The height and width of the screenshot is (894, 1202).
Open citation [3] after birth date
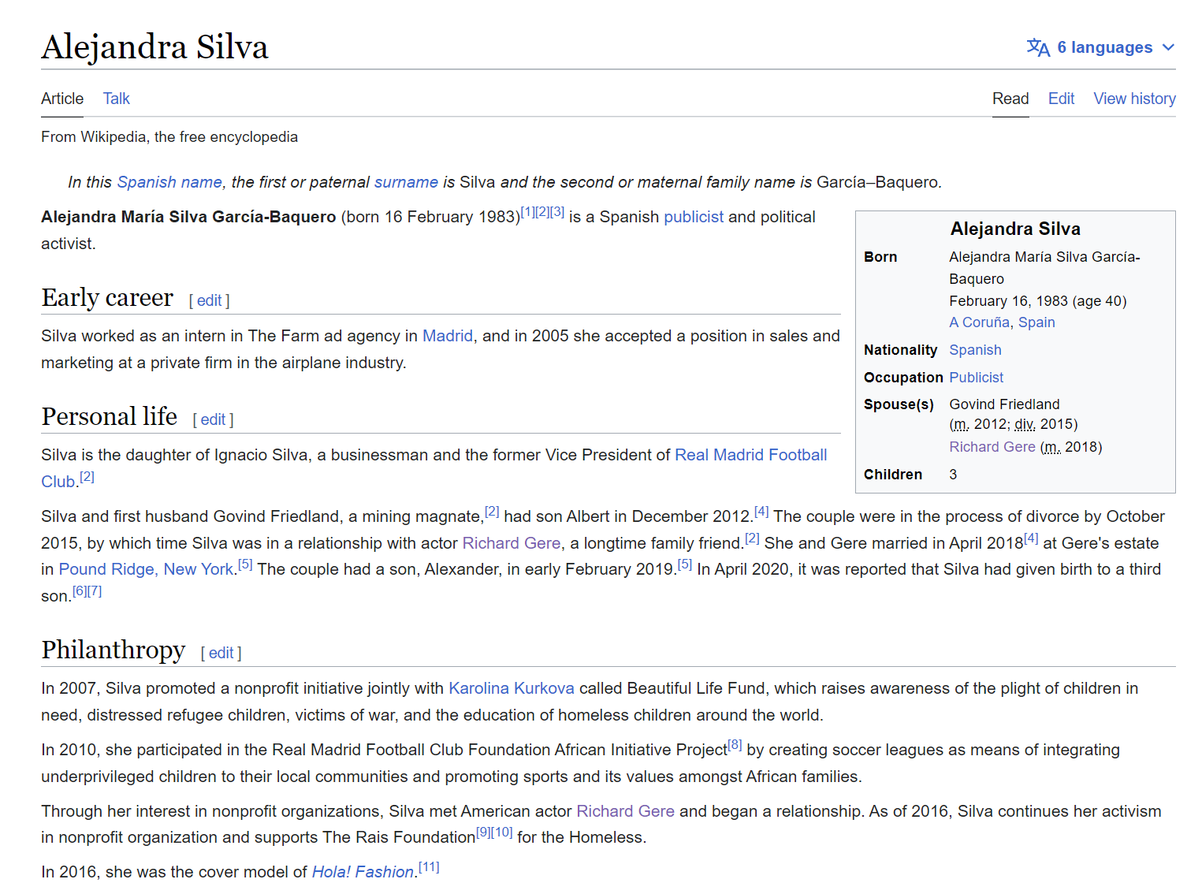click(x=557, y=212)
